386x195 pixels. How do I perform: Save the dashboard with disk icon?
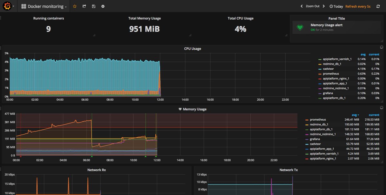tap(94, 6)
